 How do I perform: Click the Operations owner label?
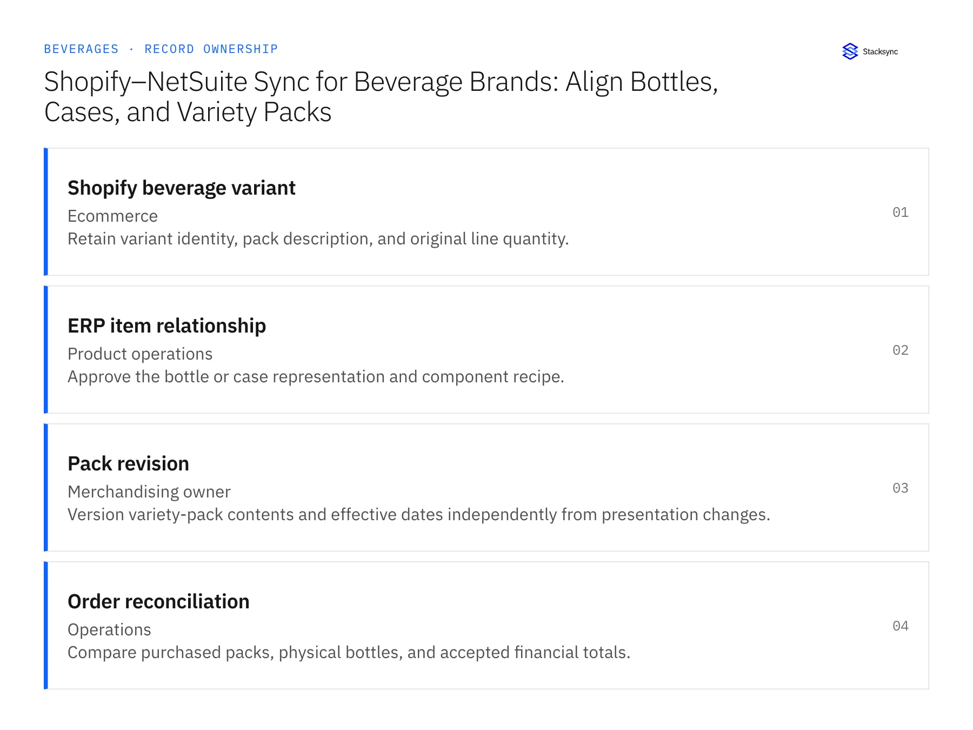click(109, 629)
